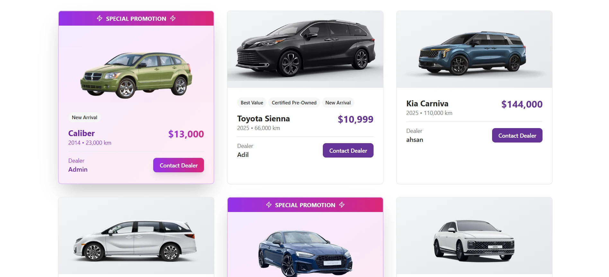Click left lightning icon on second promotion banner
The height and width of the screenshot is (277, 609).
[269, 205]
